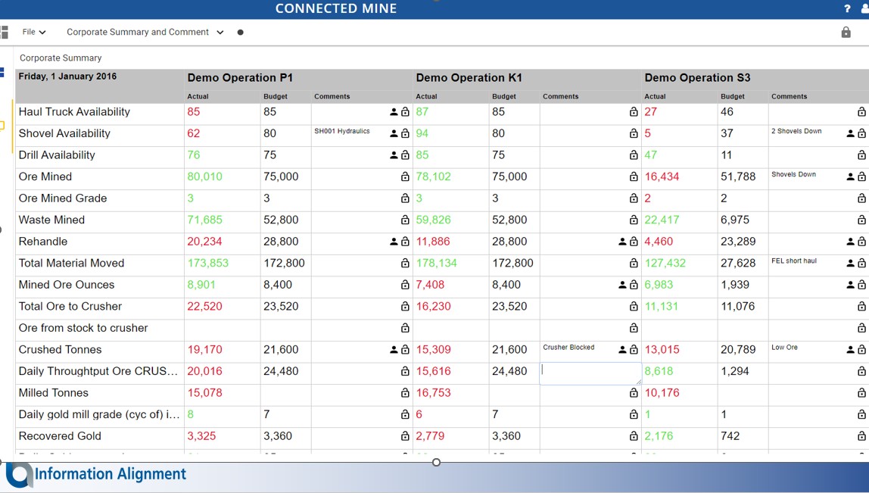Click the Milled Tonnes row label
869x493 pixels.
[53, 392]
